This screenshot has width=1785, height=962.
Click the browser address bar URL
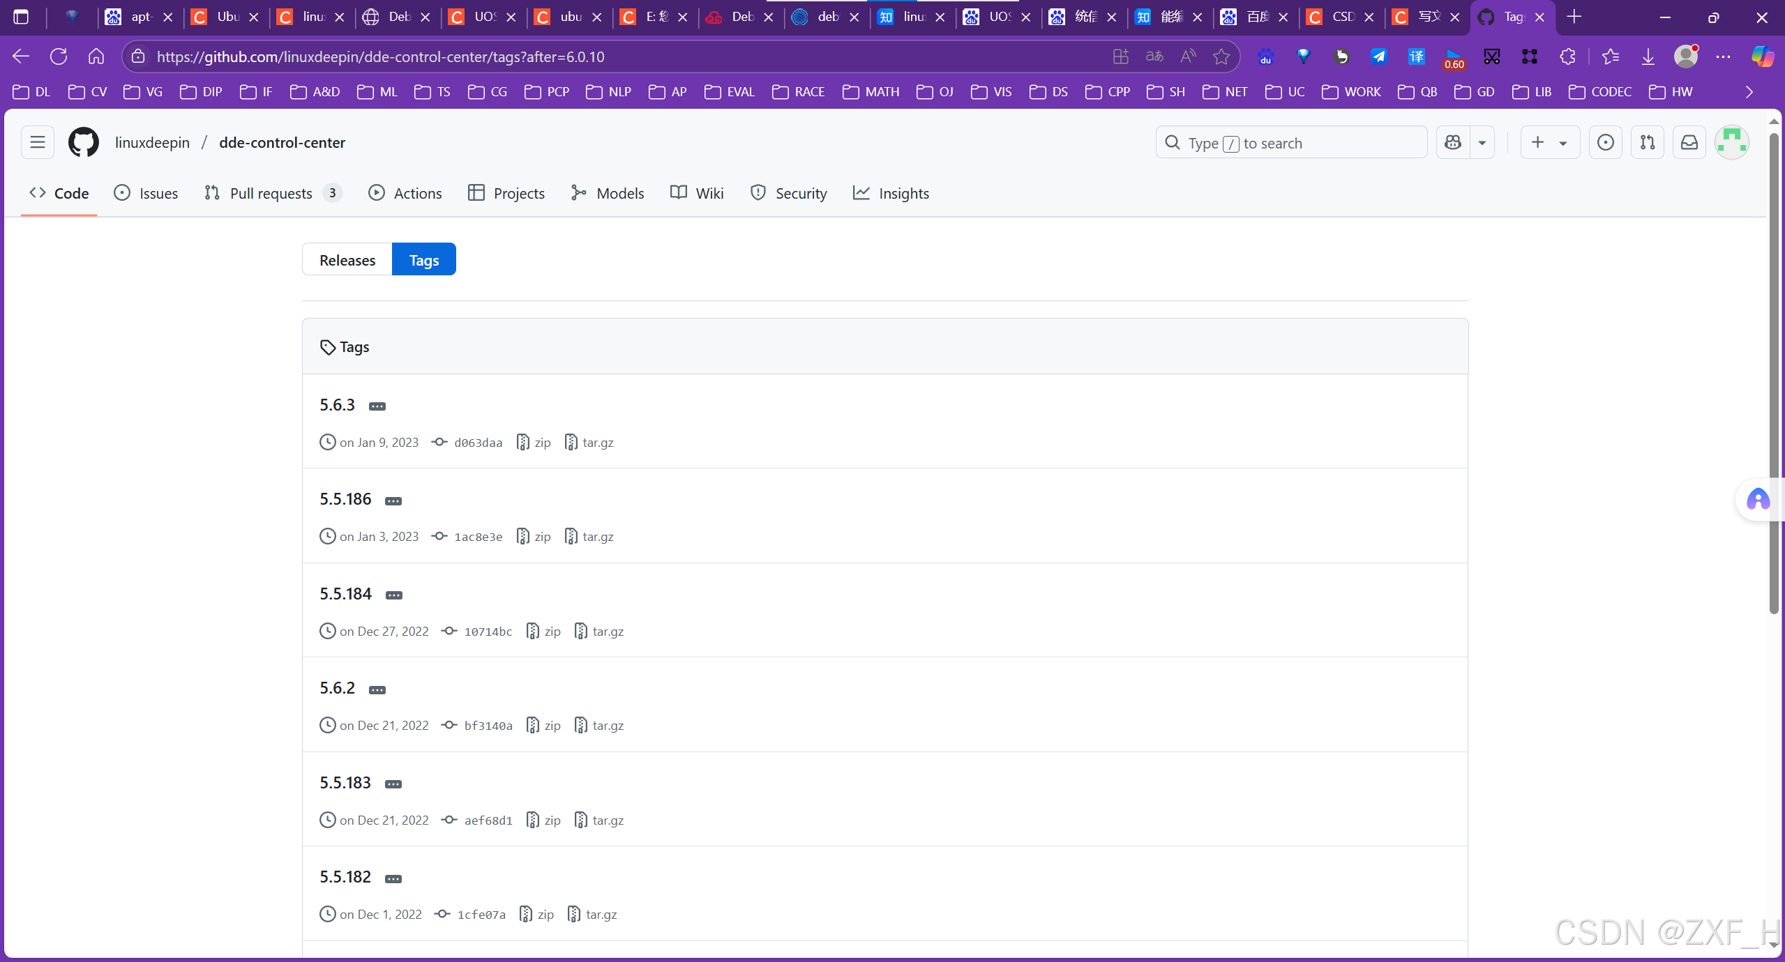[381, 56]
